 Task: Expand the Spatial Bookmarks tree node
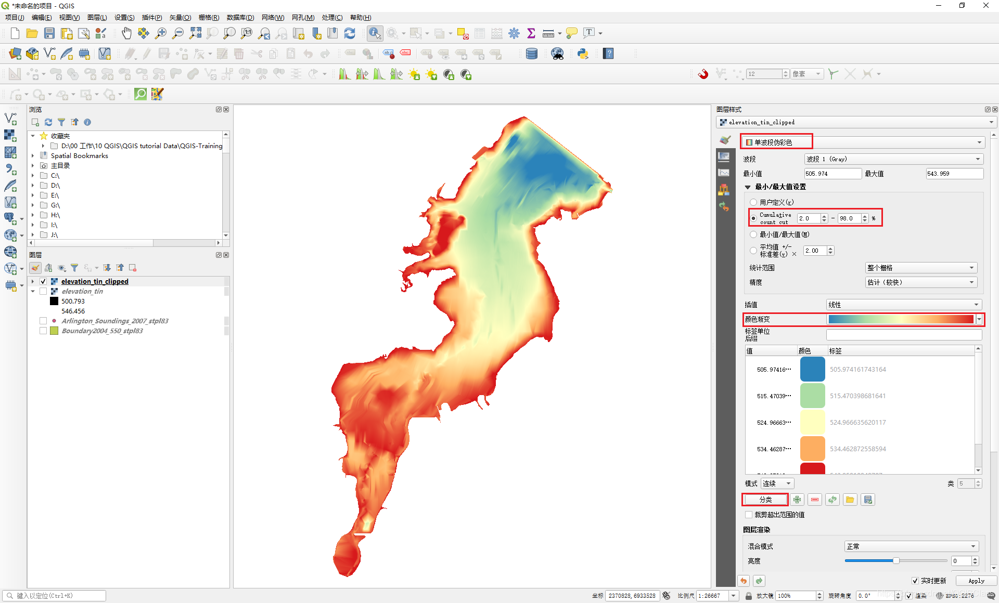pos(33,155)
